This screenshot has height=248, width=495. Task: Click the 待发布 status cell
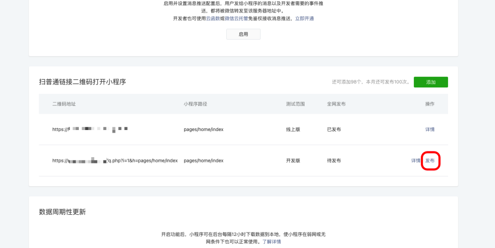(x=334, y=160)
